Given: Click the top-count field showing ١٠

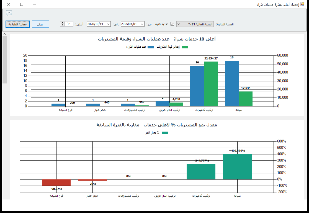Looking at the screenshot, I should coord(69,24).
